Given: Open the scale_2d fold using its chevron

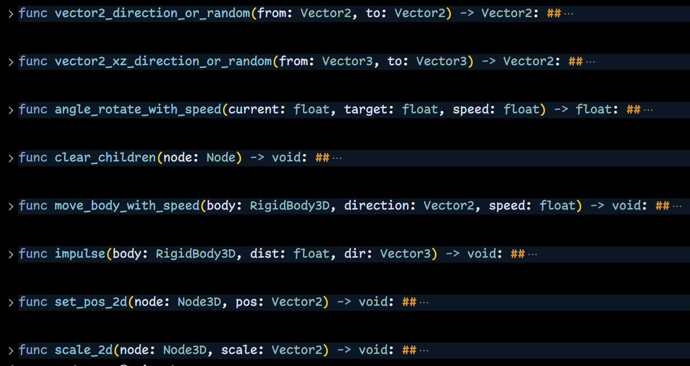Looking at the screenshot, I should click(x=11, y=350).
